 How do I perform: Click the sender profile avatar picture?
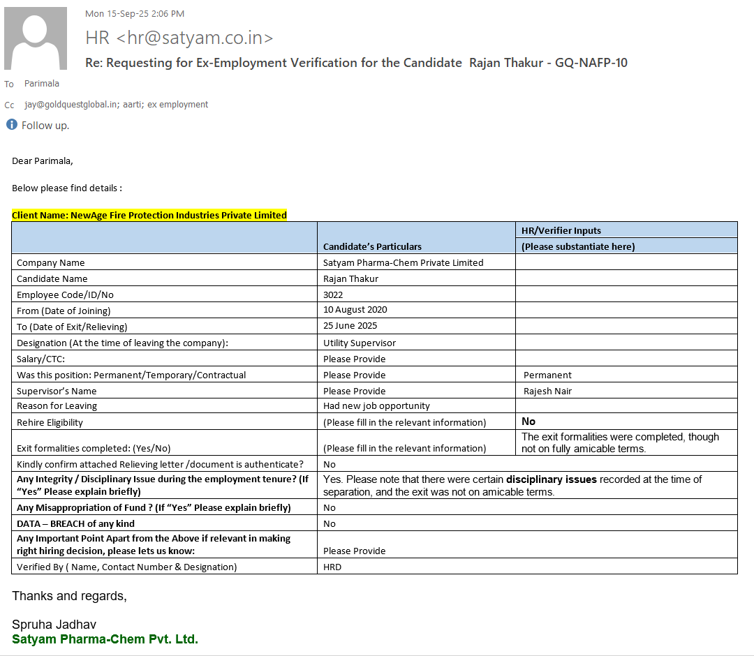36,38
